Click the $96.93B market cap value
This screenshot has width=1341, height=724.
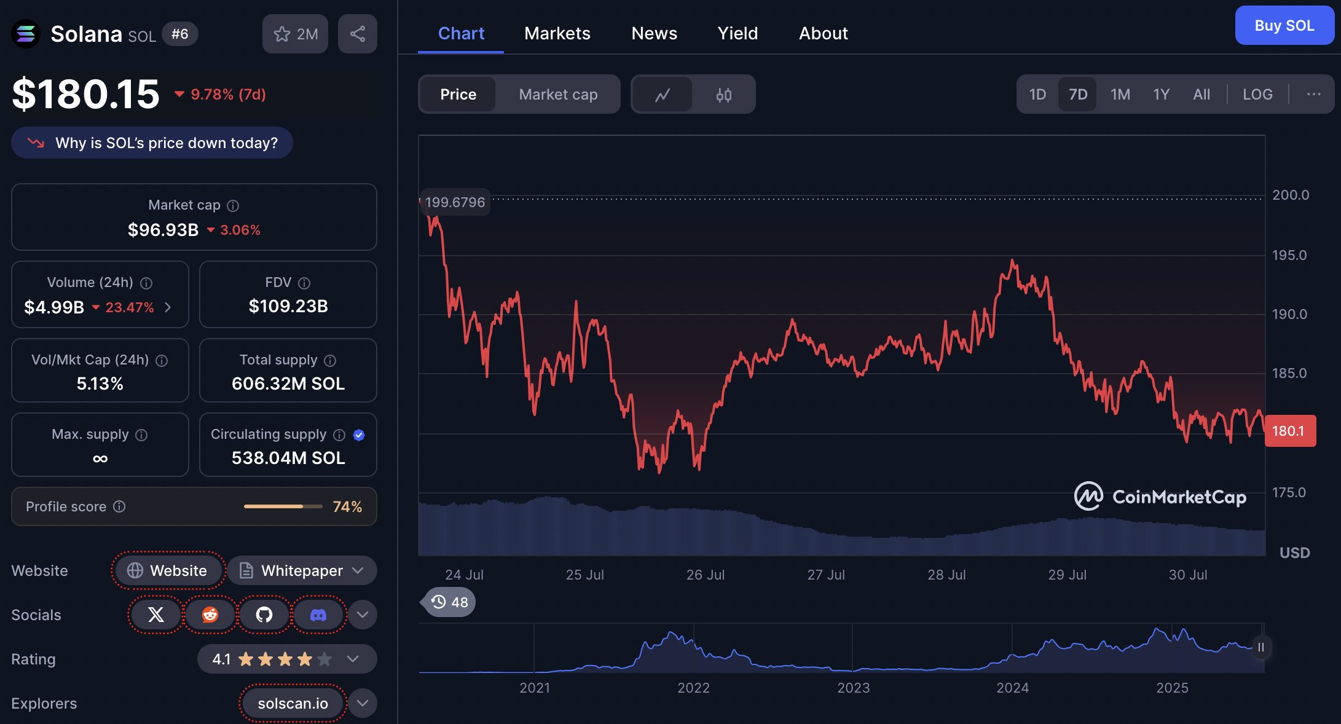[x=163, y=230]
